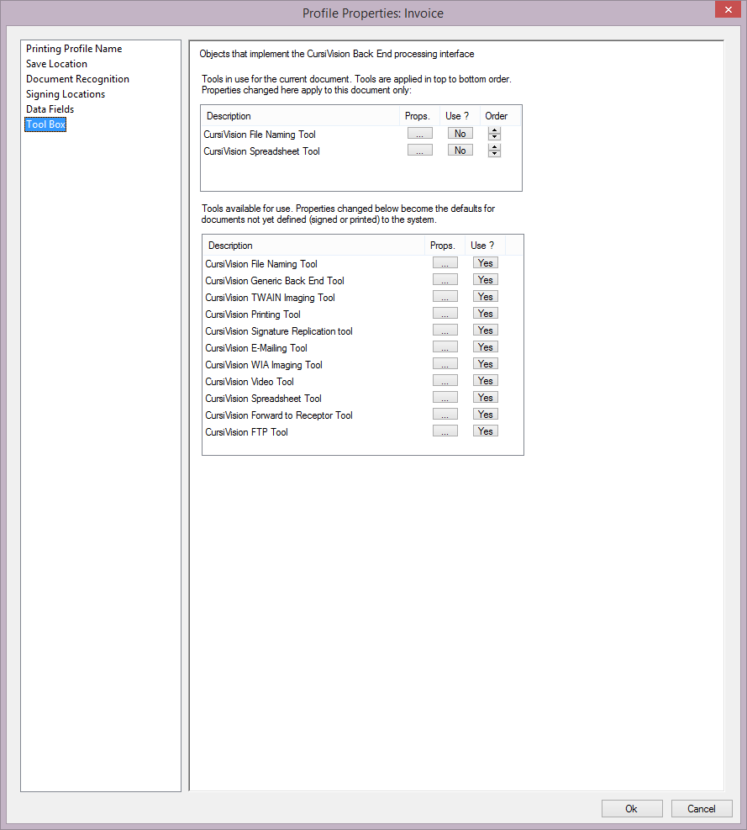
Task: Move File Naming Tool down in order
Action: (495, 137)
